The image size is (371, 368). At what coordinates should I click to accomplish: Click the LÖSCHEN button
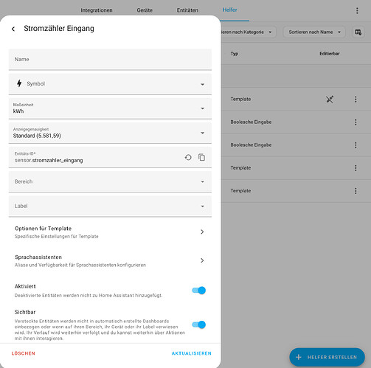(24, 353)
